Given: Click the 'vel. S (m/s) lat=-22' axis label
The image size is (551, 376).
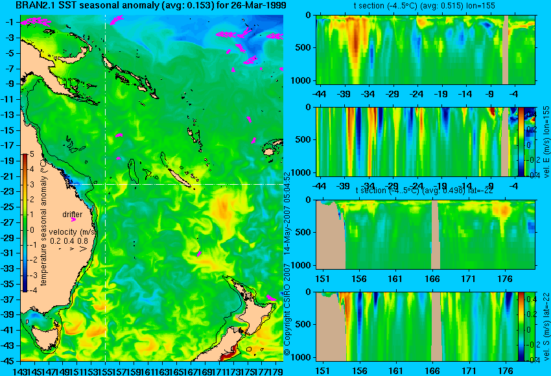Looking at the screenshot, I should [546, 327].
